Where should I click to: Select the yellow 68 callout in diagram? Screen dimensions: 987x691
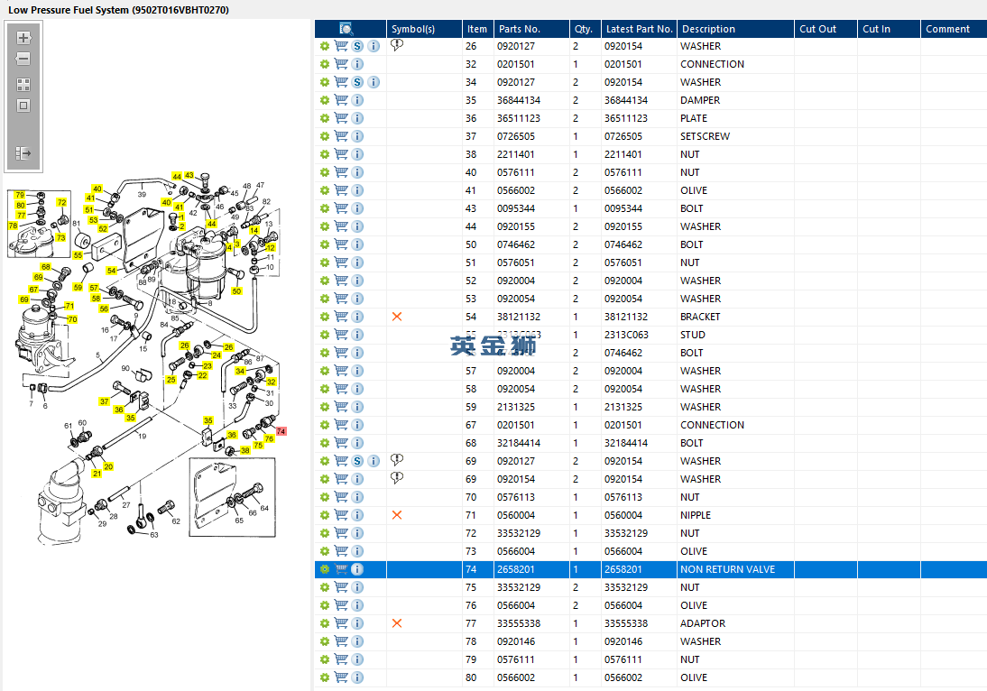[45, 267]
